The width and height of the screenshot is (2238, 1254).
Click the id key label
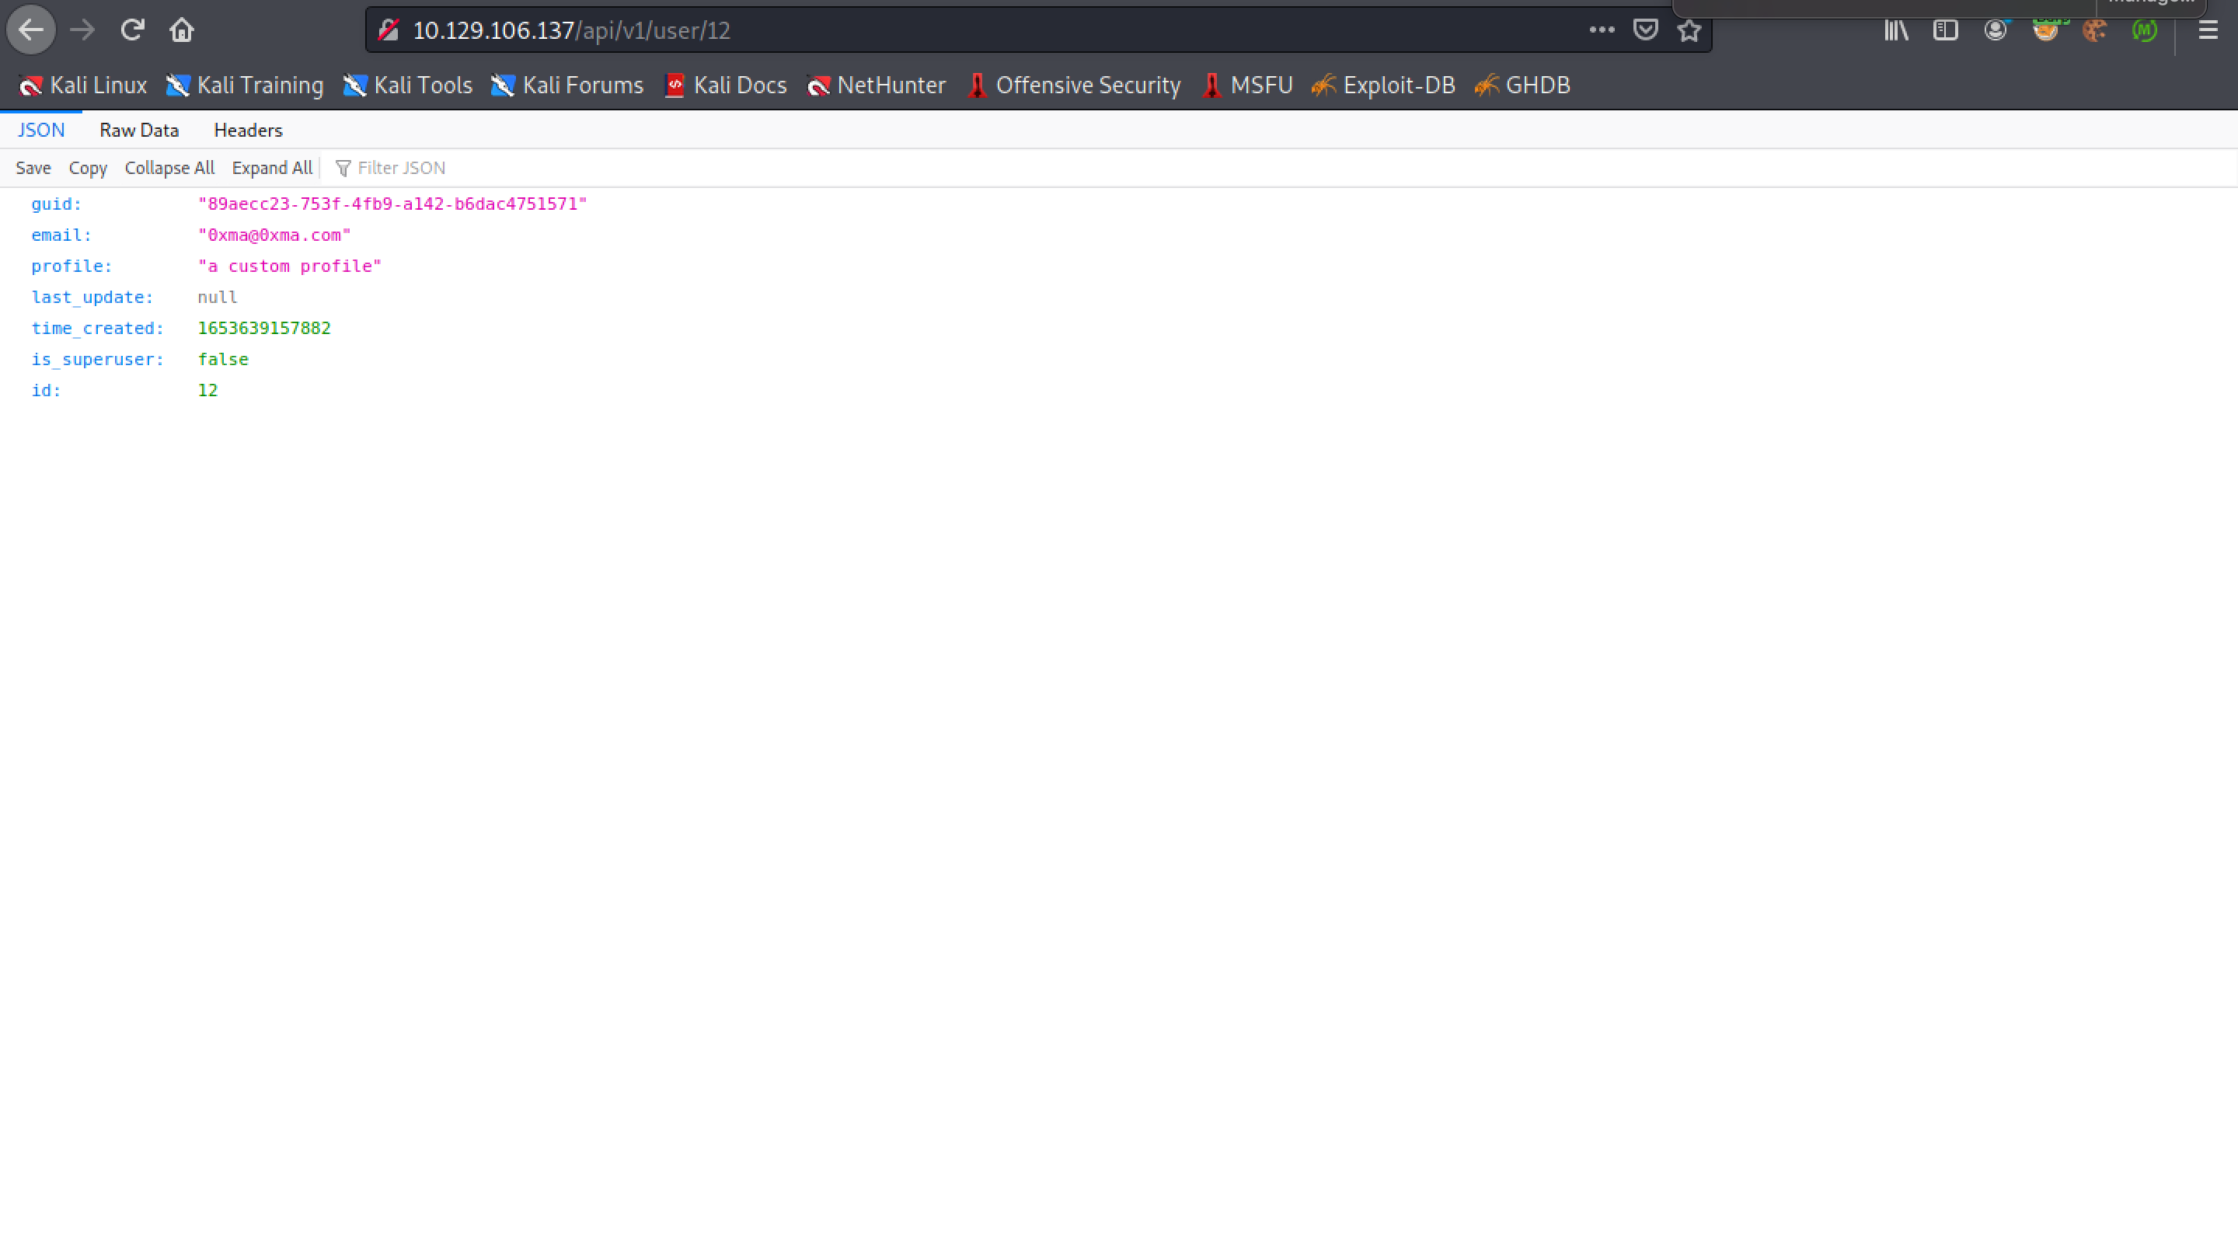point(46,391)
